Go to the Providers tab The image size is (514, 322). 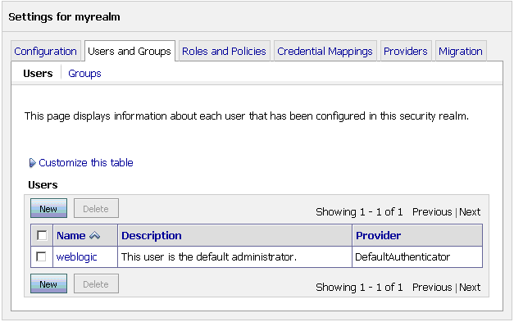tap(406, 51)
